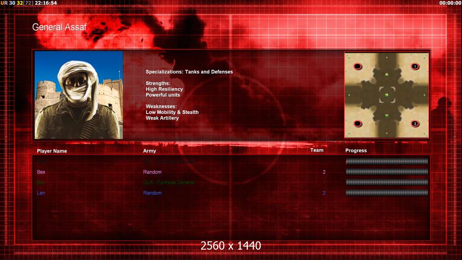Click the Weak Artillery weakness text
The width and height of the screenshot is (462, 260).
(162, 118)
